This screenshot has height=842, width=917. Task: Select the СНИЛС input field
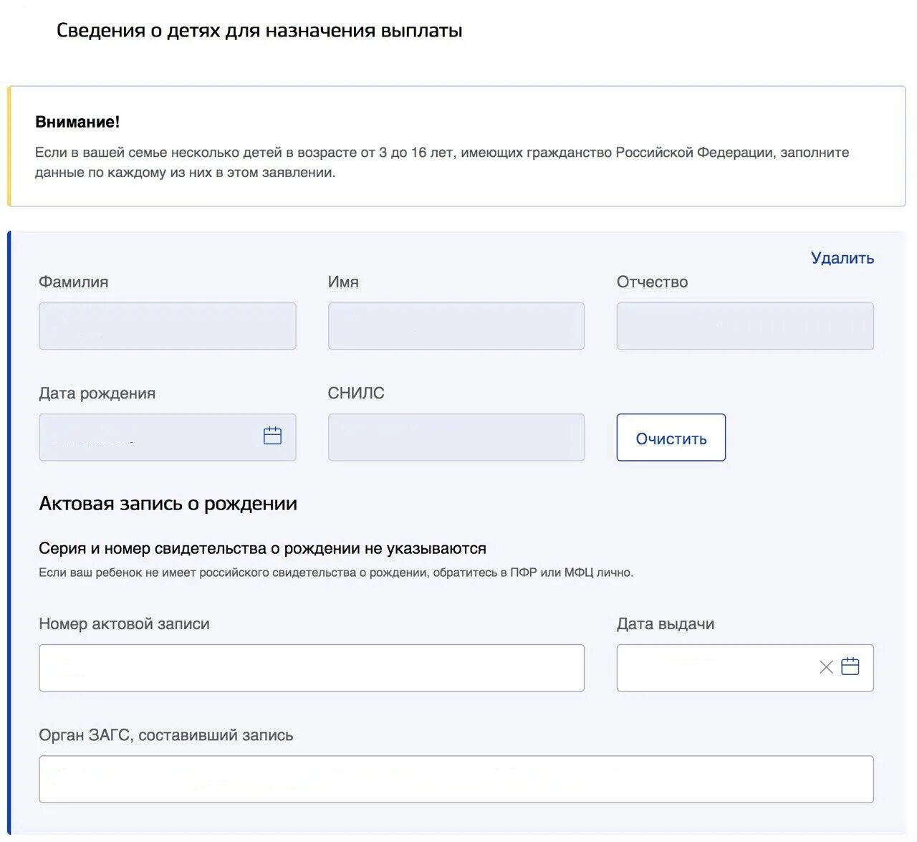[456, 437]
